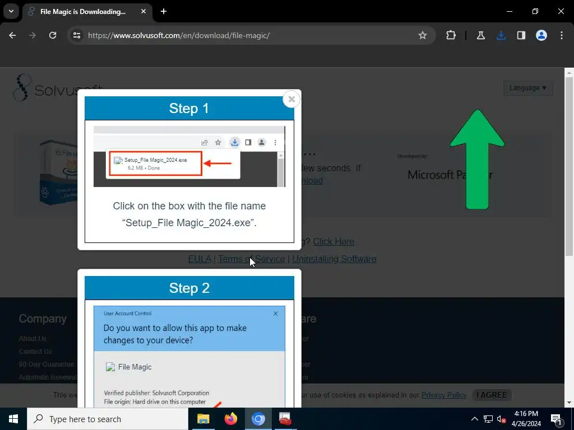Open the Terms of Service link
574x430 pixels.
tap(252, 259)
